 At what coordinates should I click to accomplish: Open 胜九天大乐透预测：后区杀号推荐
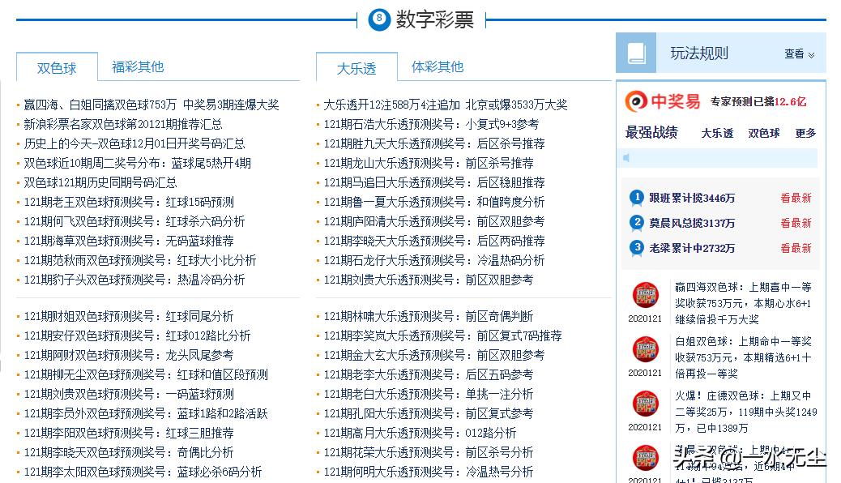pyautogui.click(x=434, y=143)
